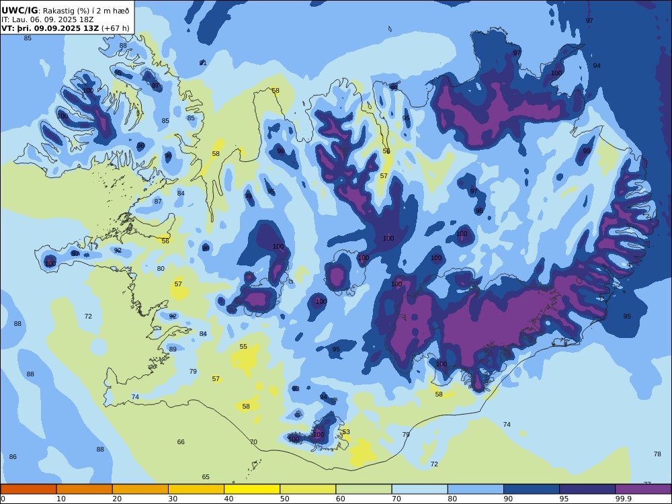672x504 pixels.
Task: Click the map value '87'
Action: tap(158, 202)
